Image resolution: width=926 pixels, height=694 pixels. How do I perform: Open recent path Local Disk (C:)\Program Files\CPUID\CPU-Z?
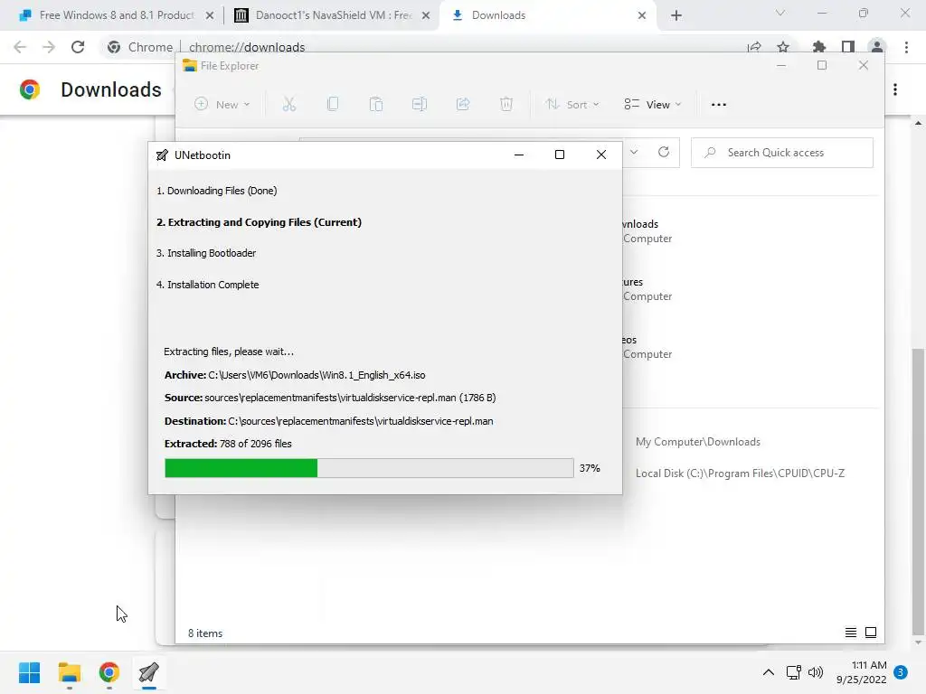[x=740, y=474]
